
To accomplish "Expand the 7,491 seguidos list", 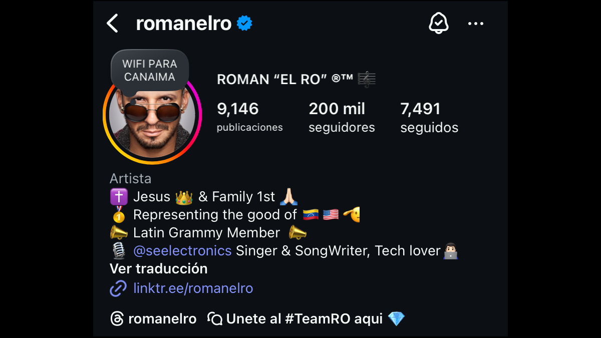I will pos(429,116).
